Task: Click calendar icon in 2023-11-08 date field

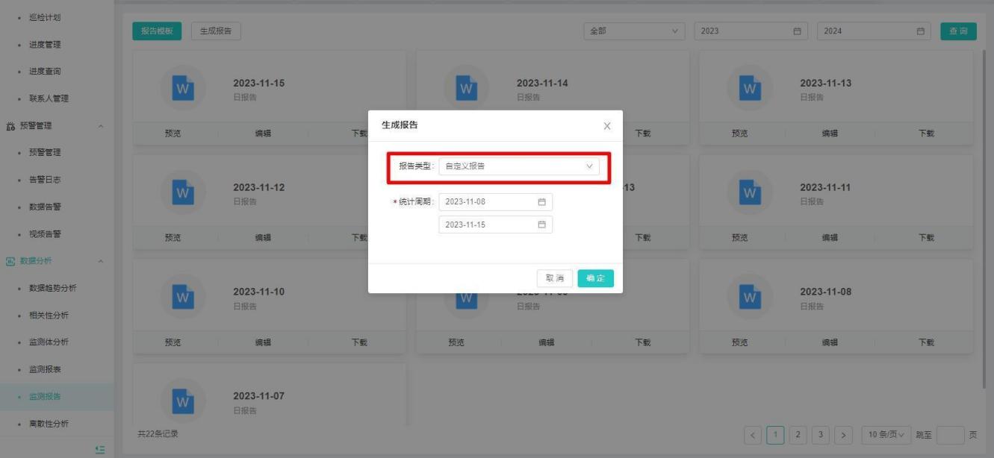Action: click(x=542, y=202)
